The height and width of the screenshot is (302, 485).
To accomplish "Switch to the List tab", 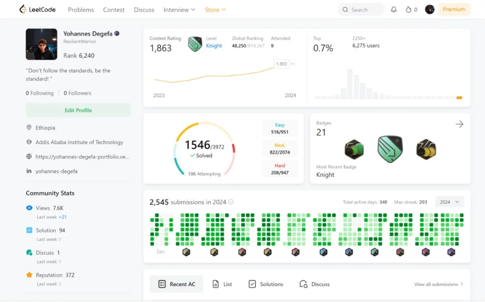I will [222, 284].
